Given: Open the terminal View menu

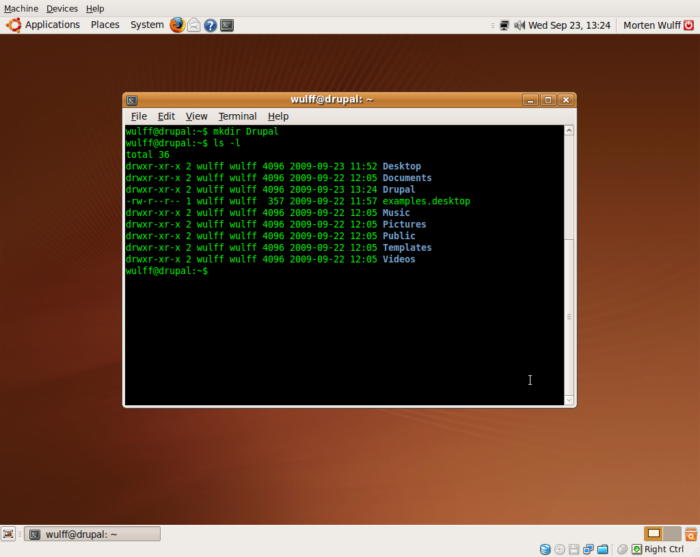Looking at the screenshot, I should tap(196, 116).
